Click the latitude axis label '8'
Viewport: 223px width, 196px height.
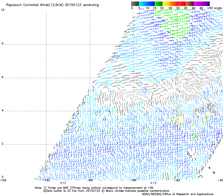2,43
